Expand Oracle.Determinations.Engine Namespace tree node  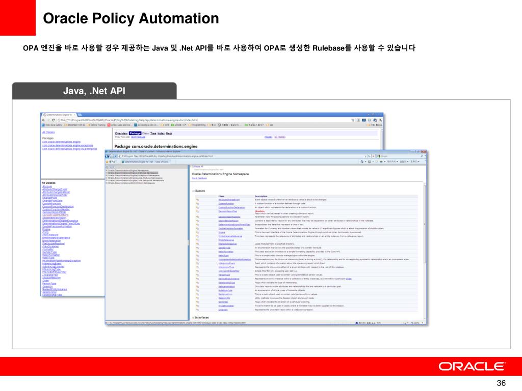(x=107, y=170)
